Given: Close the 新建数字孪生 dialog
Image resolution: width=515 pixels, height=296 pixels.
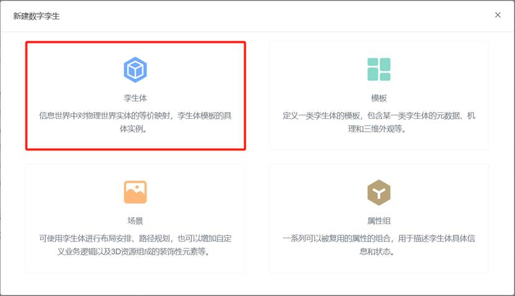Looking at the screenshot, I should [498, 15].
